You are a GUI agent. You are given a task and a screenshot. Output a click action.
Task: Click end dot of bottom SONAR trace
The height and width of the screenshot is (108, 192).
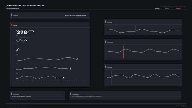pyautogui.click(x=63, y=77)
